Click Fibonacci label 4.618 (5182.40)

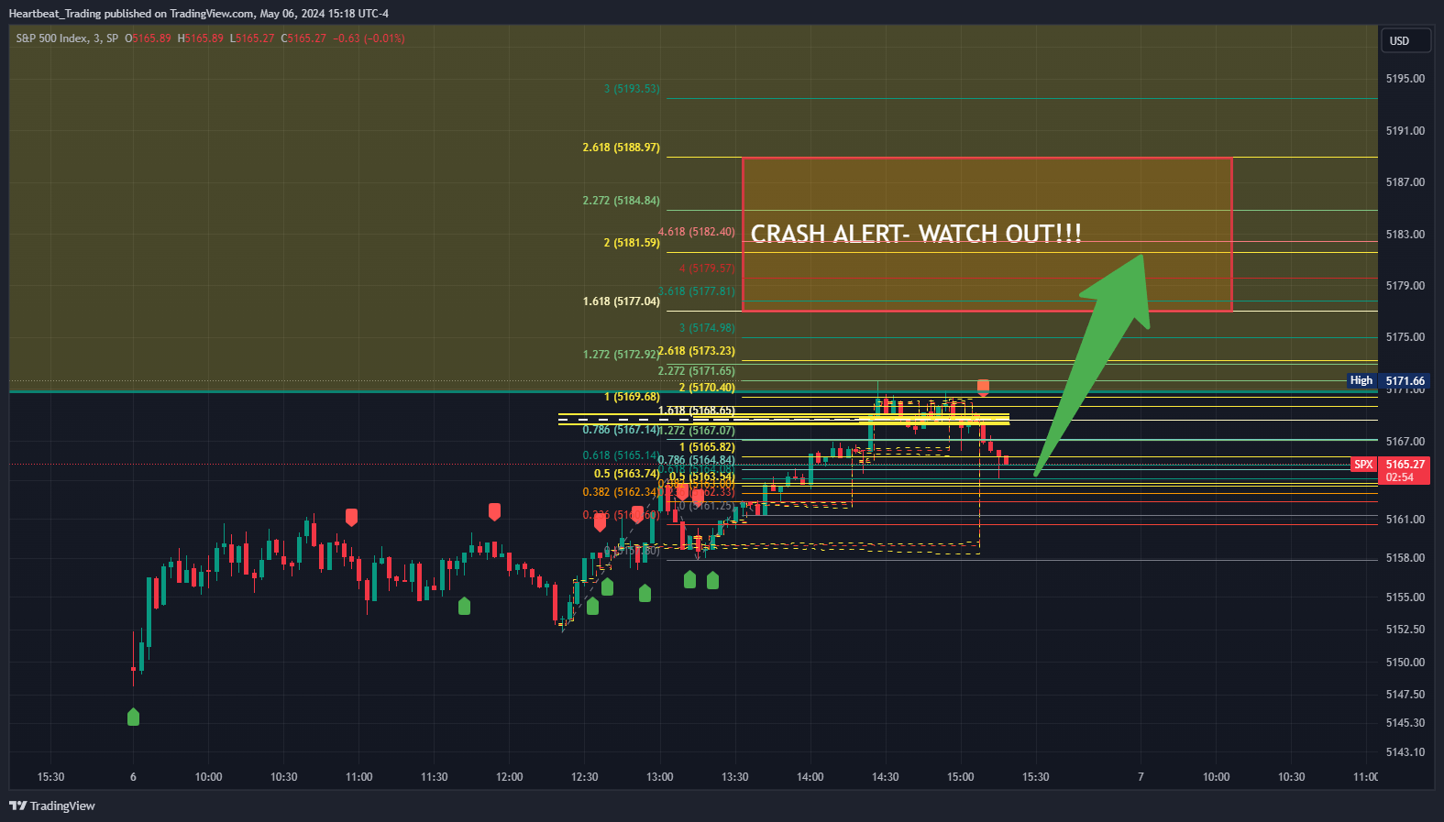[697, 232]
